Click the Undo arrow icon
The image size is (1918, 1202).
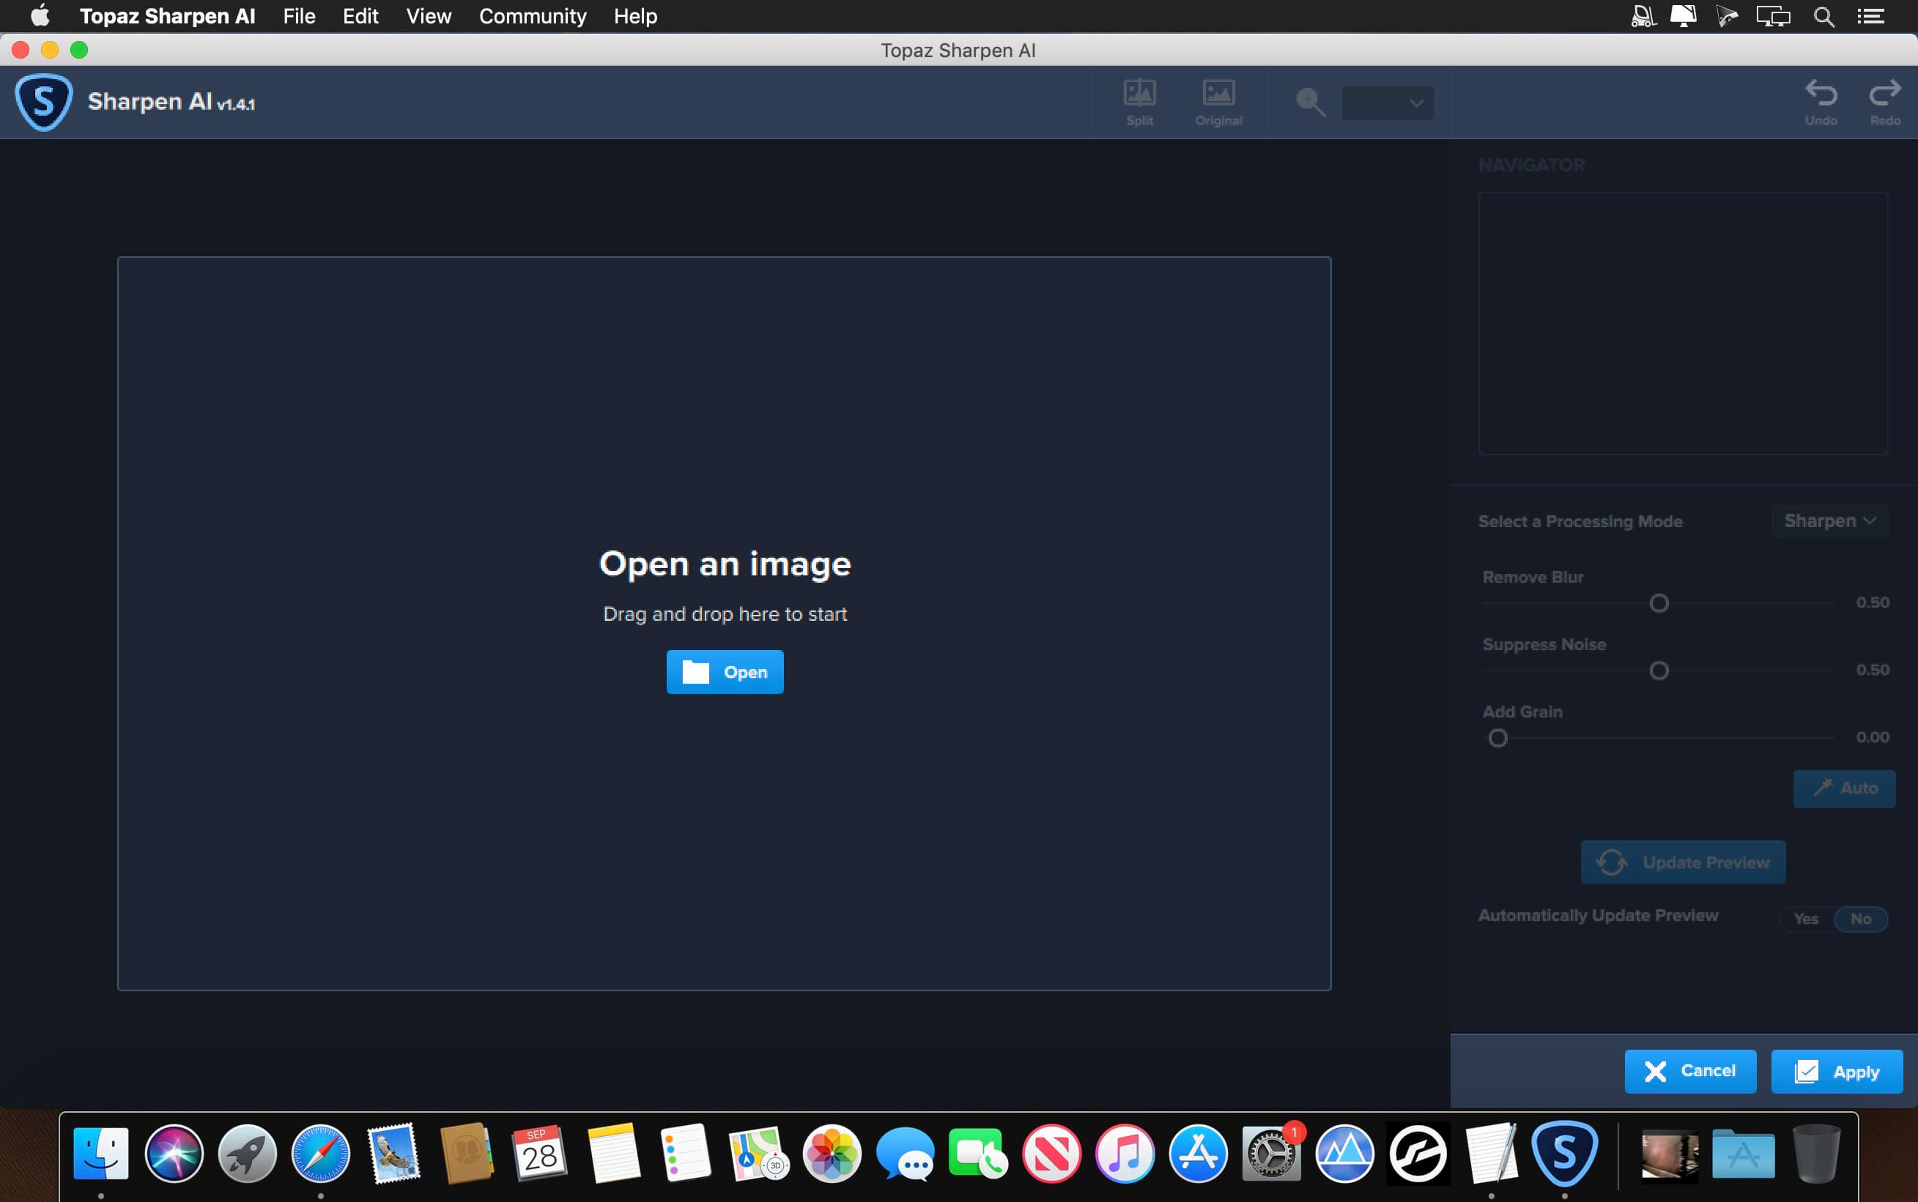pyautogui.click(x=1820, y=94)
